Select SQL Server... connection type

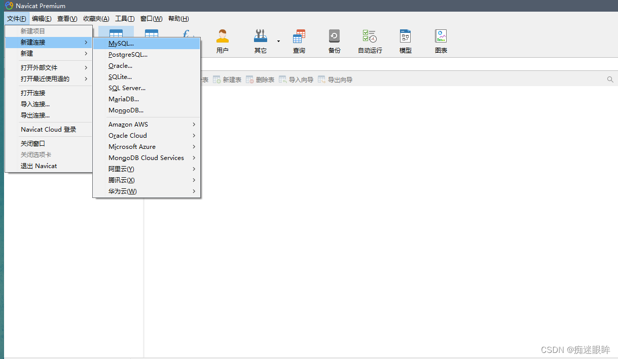click(x=147, y=88)
